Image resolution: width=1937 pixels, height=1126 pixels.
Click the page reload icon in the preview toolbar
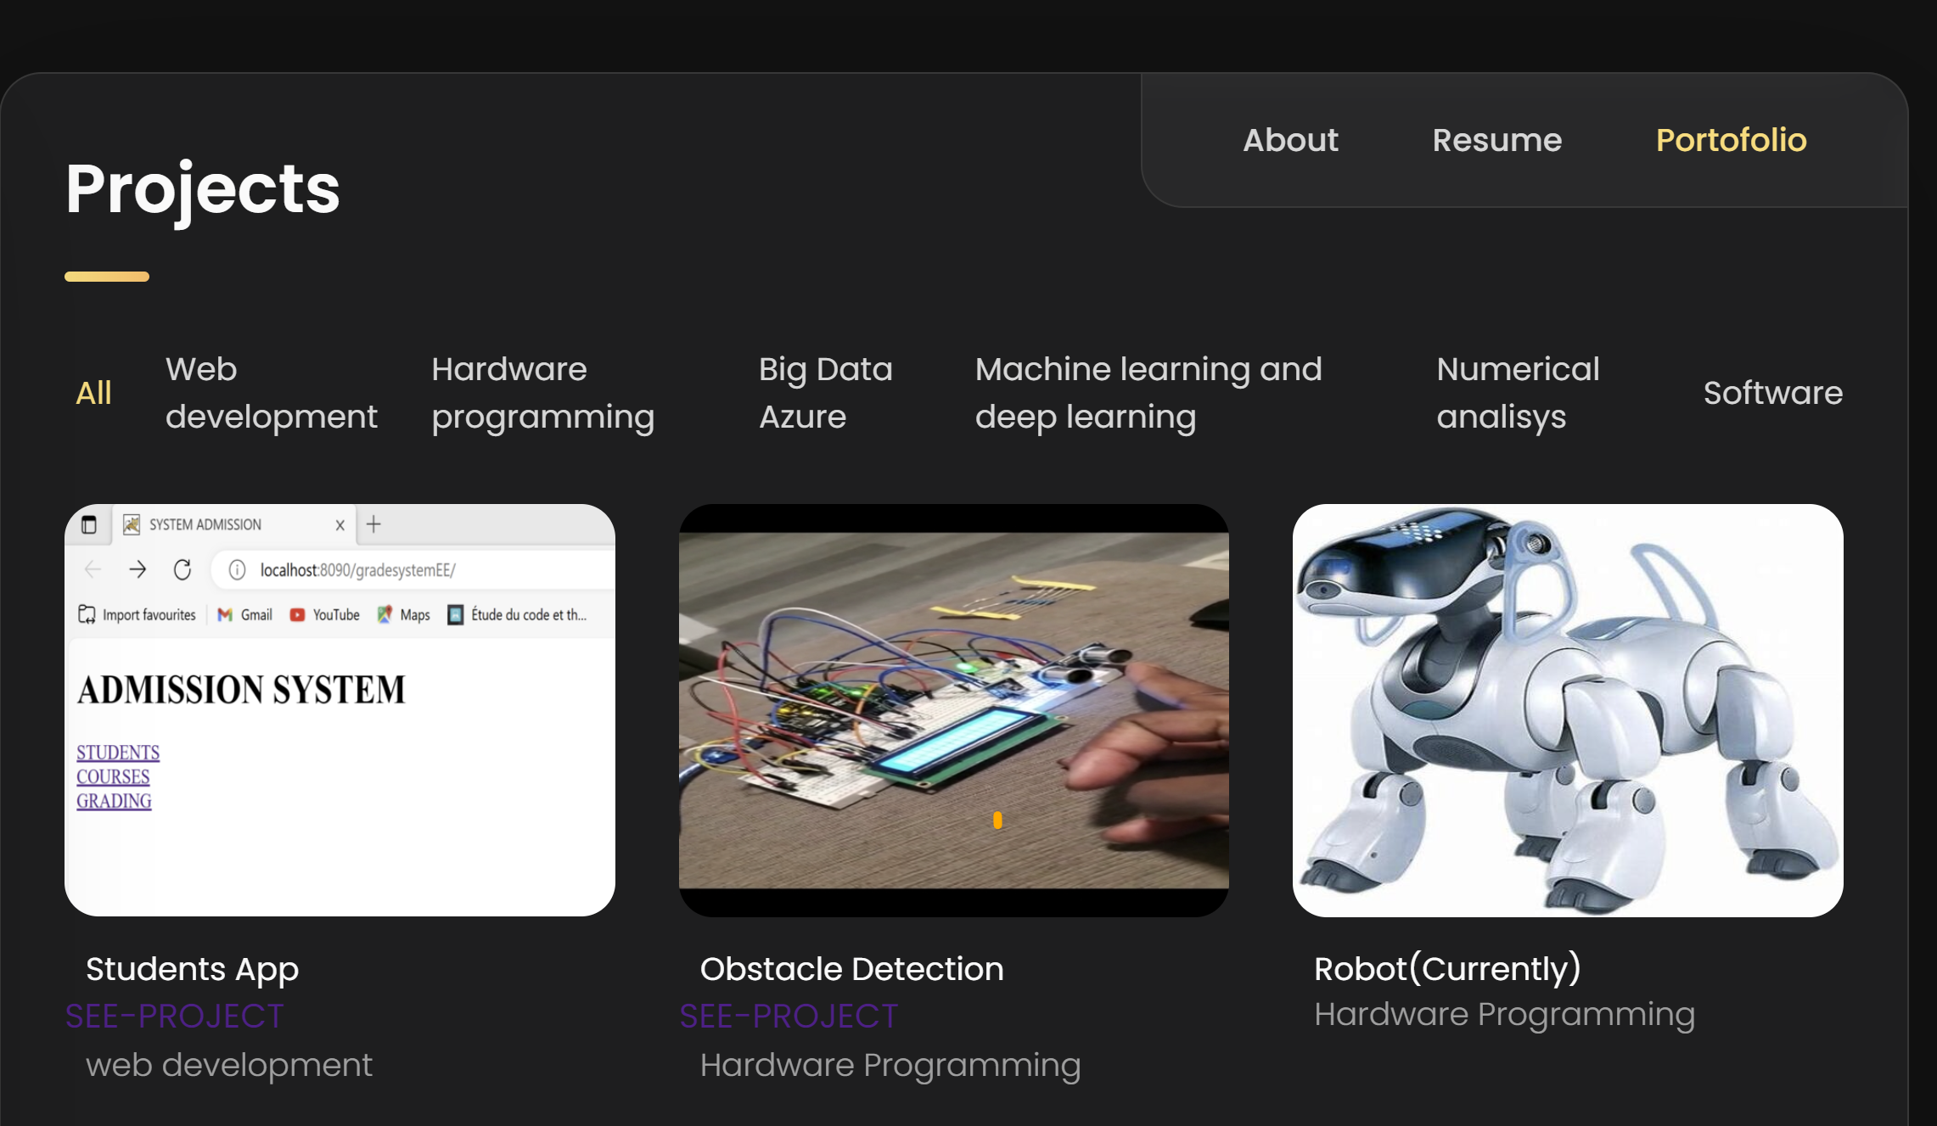[x=183, y=570]
